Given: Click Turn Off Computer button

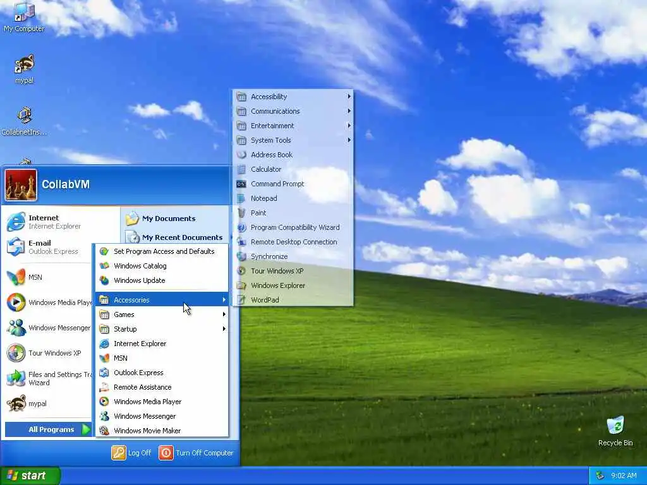Looking at the screenshot, I should 196,453.
